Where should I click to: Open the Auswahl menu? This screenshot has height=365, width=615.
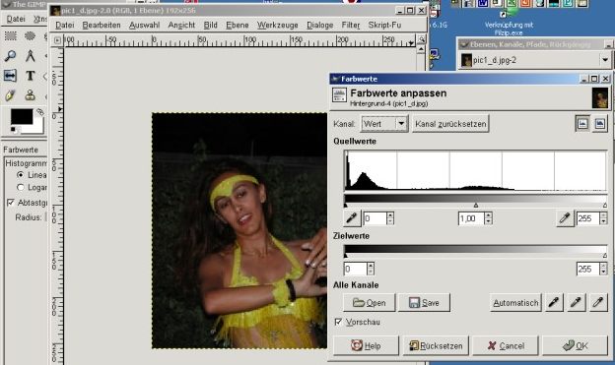(x=144, y=25)
